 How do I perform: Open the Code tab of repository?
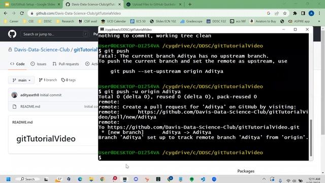tap(17, 64)
